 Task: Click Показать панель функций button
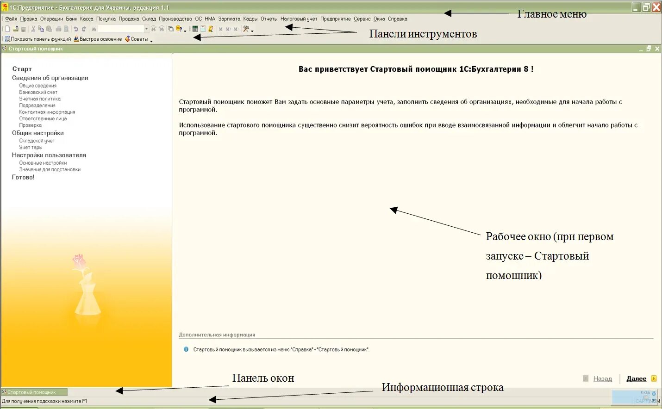point(38,39)
